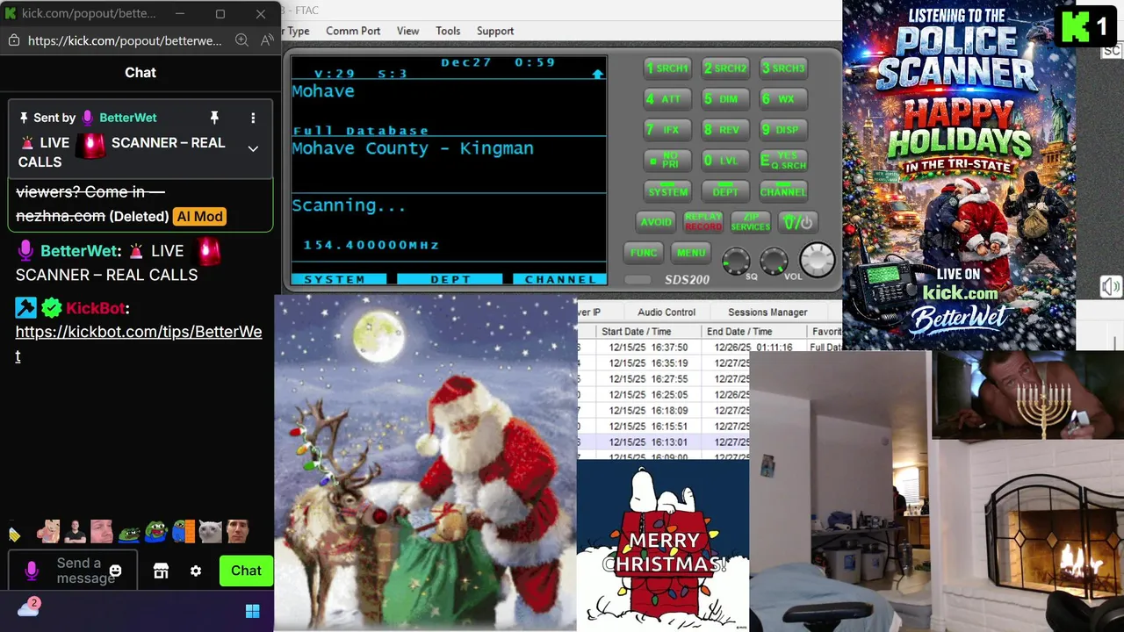Tap the 1 SRCH1 scanner key
Viewport: 1124px width, 632px height.
(x=667, y=68)
